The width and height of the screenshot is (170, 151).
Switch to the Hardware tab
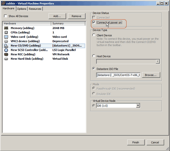click(x=9, y=9)
